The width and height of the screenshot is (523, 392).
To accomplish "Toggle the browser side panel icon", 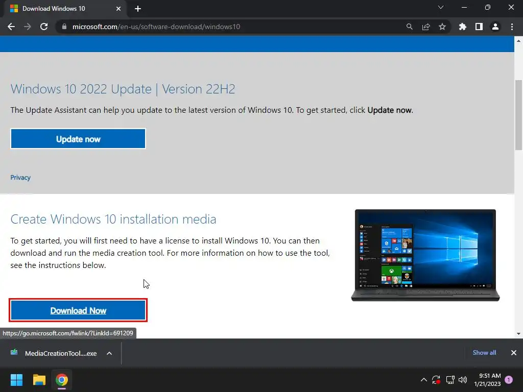I will point(479,27).
